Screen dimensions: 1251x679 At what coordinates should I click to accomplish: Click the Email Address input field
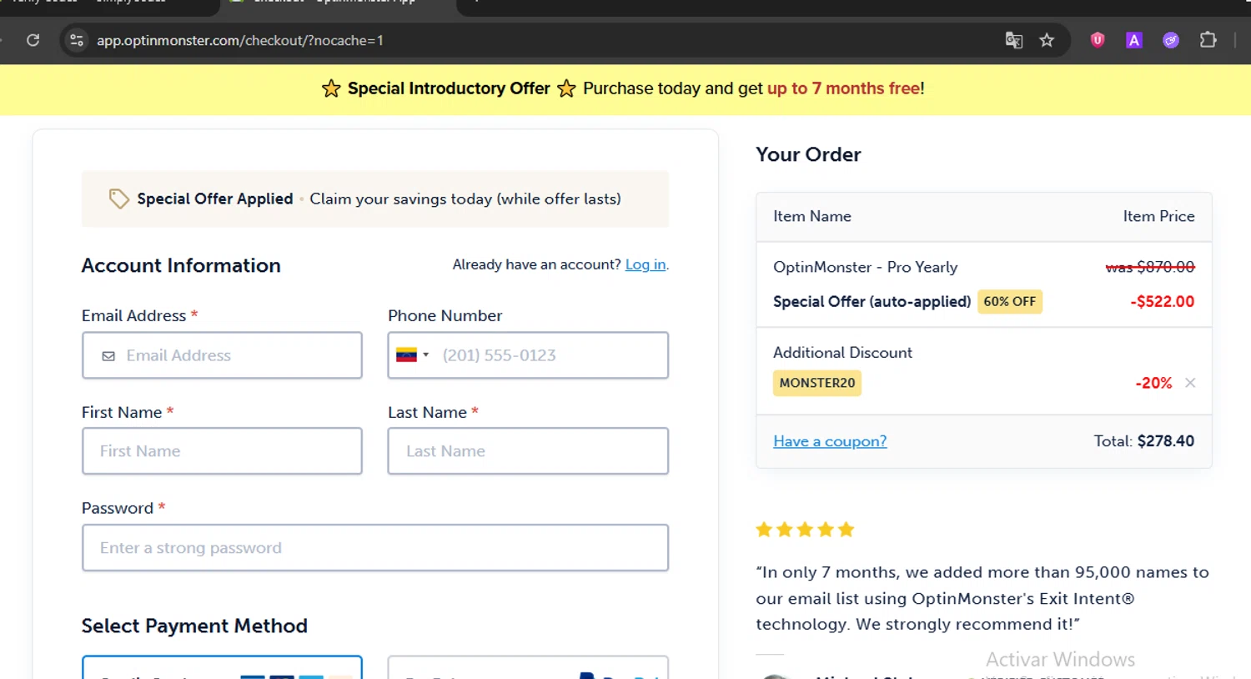(x=222, y=355)
